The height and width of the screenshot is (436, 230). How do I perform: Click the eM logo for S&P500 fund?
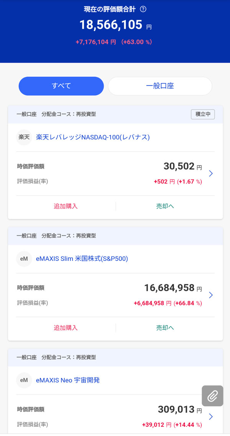24,259
